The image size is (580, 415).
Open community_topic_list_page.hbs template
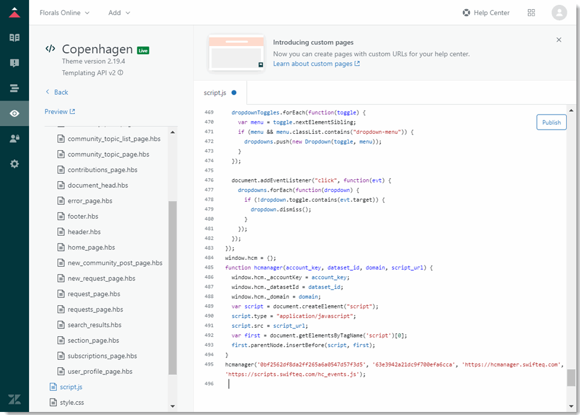coord(114,139)
